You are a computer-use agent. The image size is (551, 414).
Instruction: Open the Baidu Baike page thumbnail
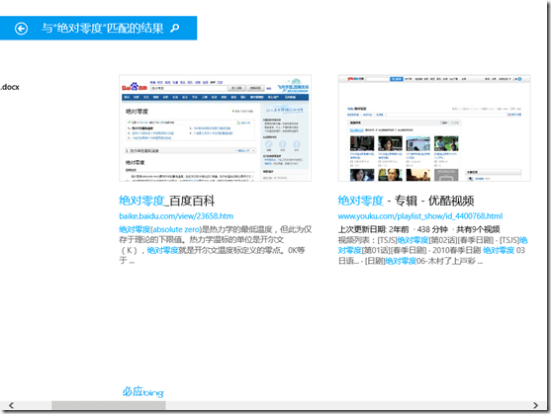tap(215, 128)
